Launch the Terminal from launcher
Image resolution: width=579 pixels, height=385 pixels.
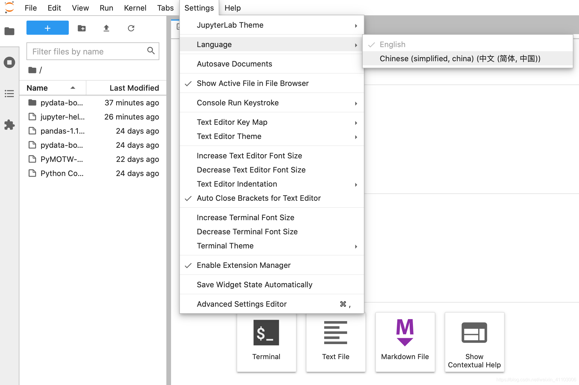coord(266,341)
